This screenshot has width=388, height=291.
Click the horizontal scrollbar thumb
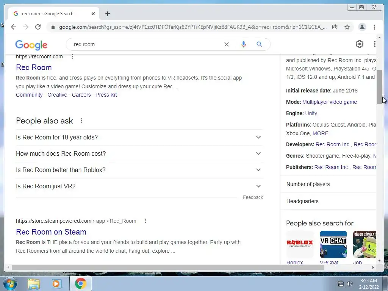tap(167, 267)
